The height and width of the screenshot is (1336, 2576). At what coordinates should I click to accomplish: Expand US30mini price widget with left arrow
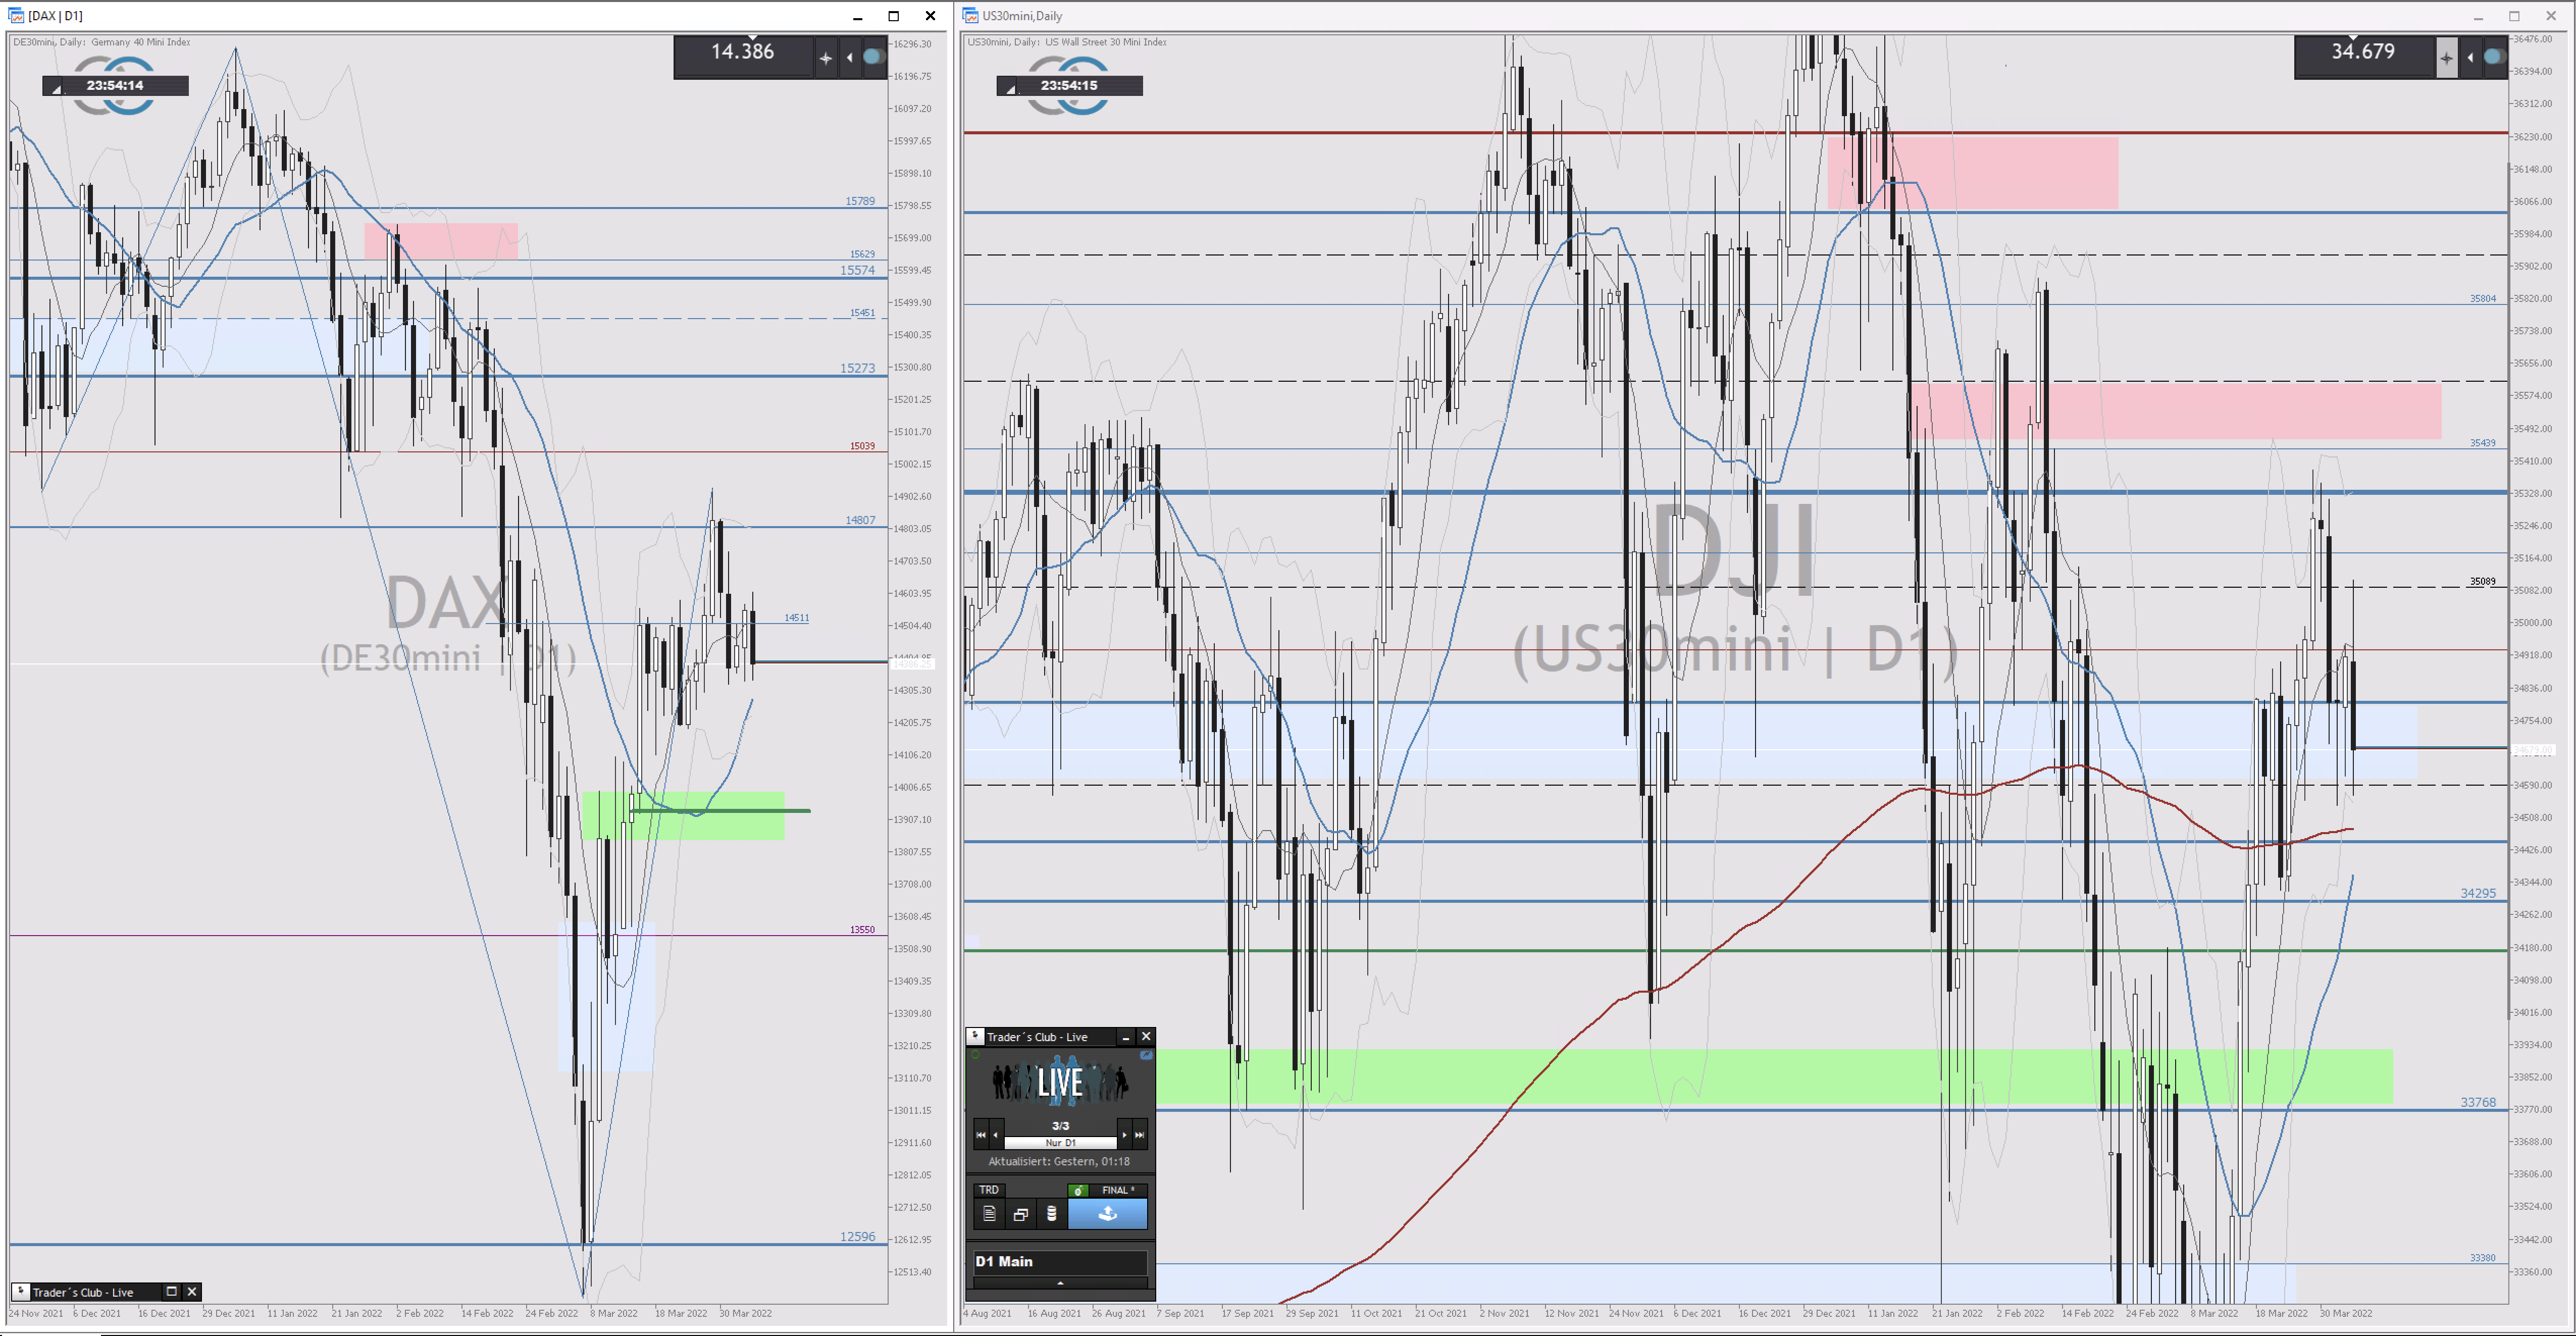tap(2471, 58)
